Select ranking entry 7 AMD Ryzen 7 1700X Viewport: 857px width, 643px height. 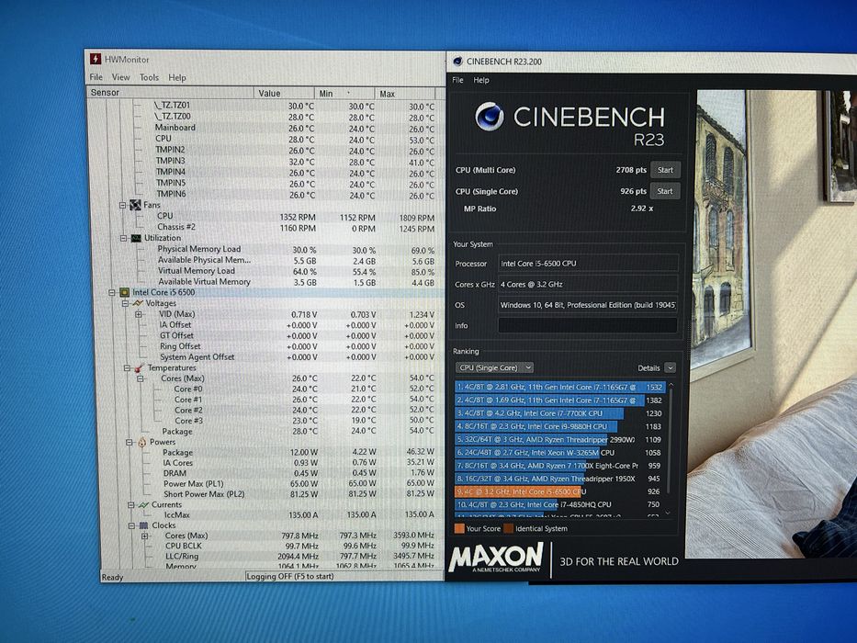coord(559,466)
